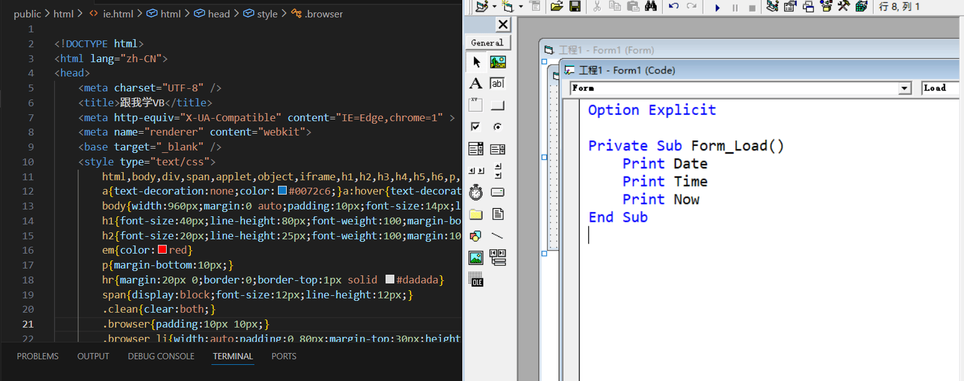Open the Form object dropdown in code window
This screenshot has width=964, height=381.
905,88
